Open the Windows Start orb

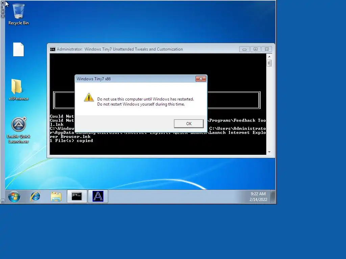coord(14,196)
